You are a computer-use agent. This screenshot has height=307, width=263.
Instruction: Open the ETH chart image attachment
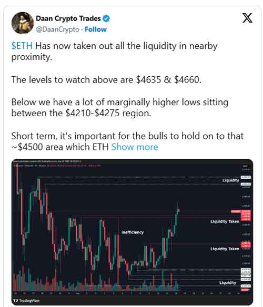click(x=132, y=232)
